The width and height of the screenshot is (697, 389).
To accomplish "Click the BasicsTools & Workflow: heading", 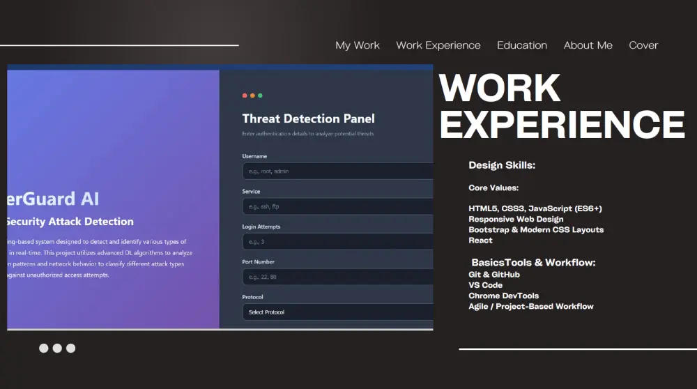I will click(533, 262).
